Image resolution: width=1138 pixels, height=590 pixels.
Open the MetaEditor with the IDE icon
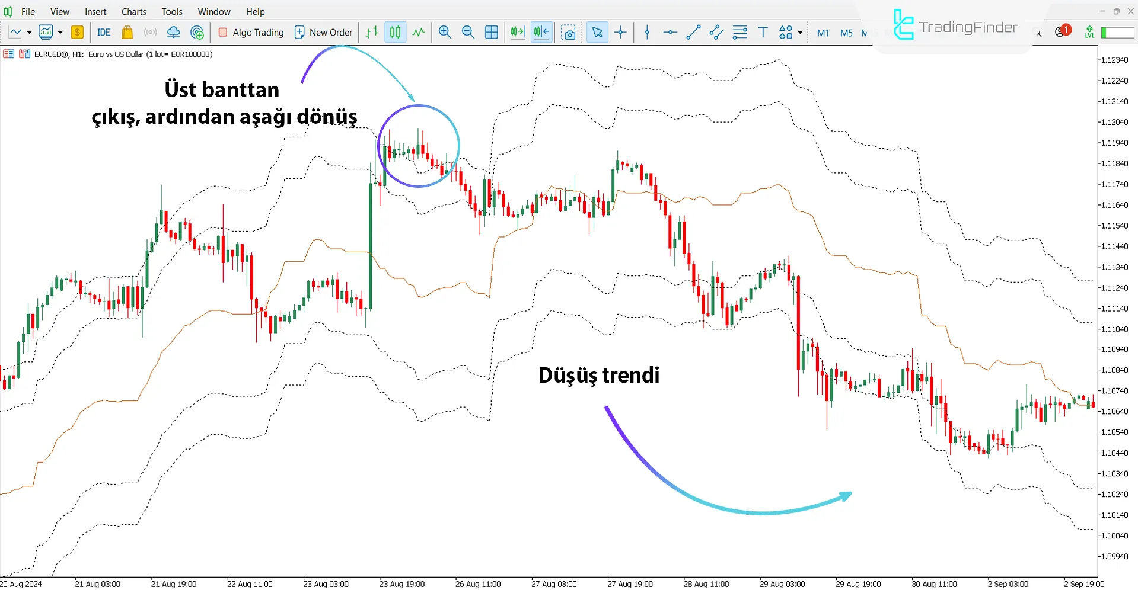[x=103, y=33]
